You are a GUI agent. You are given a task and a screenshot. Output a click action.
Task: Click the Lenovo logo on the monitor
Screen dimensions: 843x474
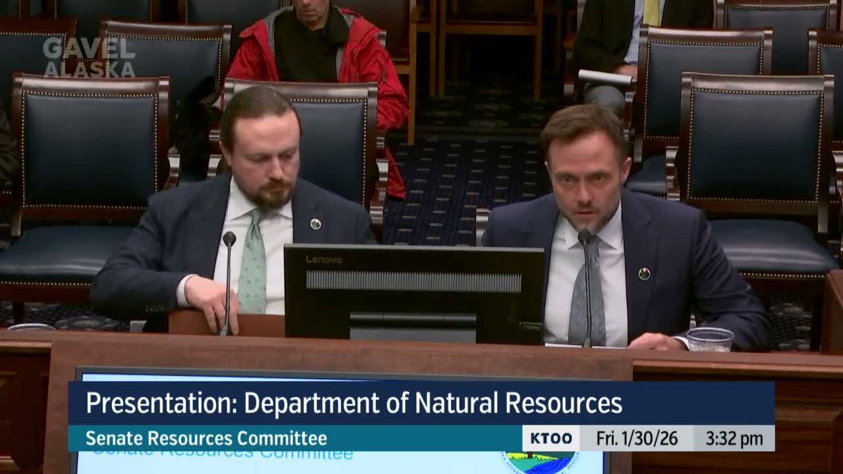coord(324,259)
